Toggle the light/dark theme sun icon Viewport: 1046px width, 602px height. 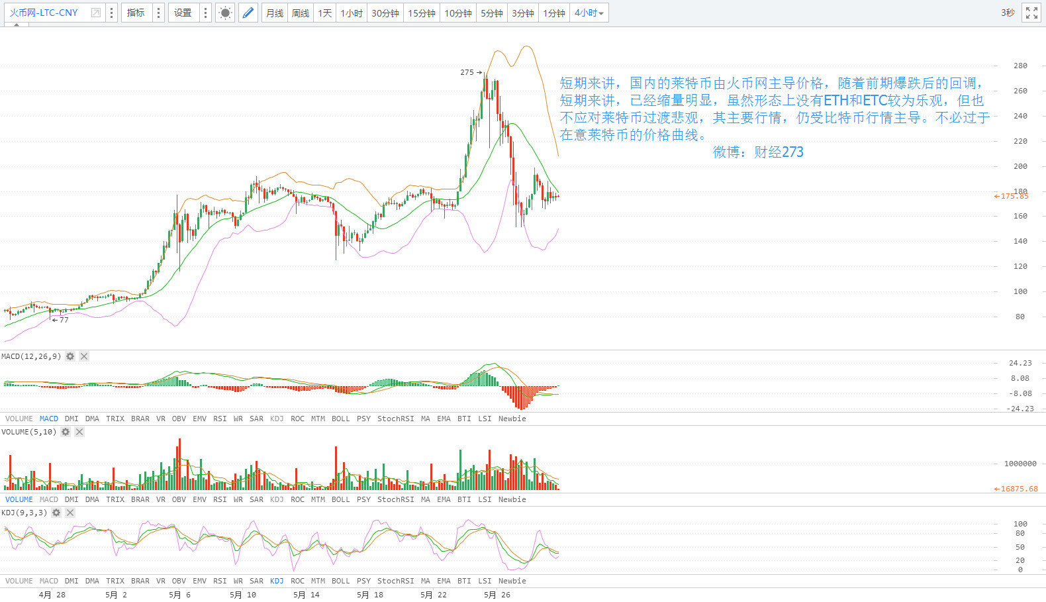(225, 13)
